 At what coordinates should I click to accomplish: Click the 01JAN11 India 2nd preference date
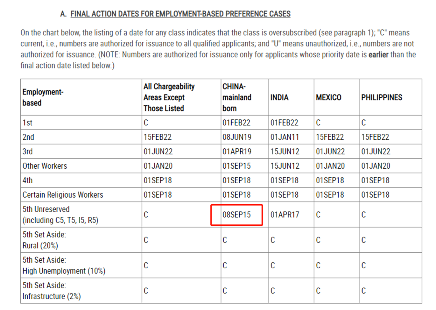[285, 137]
